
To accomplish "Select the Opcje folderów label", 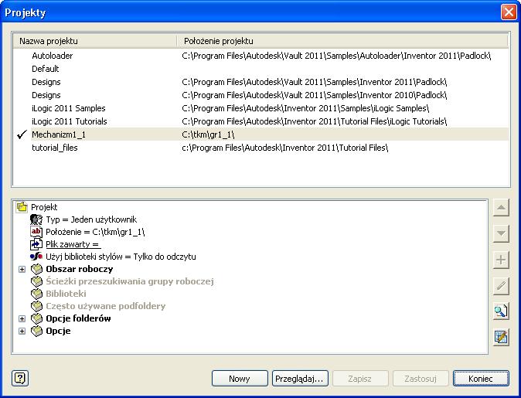I will point(78,318).
